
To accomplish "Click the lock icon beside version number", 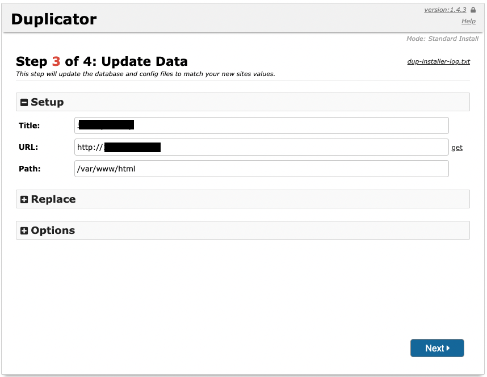I will point(473,10).
